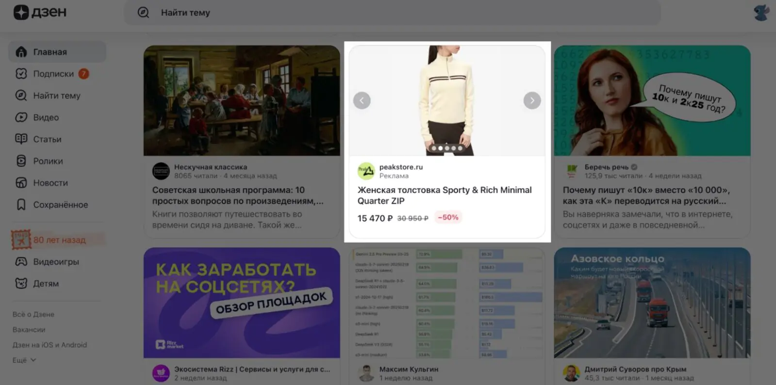Image resolution: width=776 pixels, height=385 pixels.
Task: Click the search compass icon in search bar
Action: tap(143, 13)
